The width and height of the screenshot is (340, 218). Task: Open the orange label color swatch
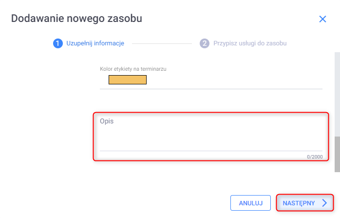[128, 79]
